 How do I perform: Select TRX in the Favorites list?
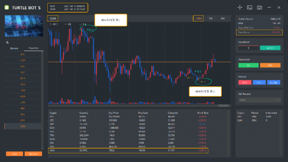[x=23, y=90]
